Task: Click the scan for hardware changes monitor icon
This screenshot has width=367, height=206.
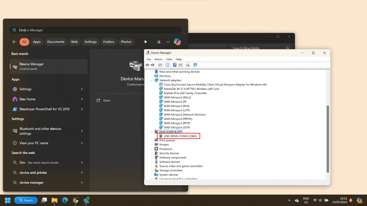Action: (195, 65)
